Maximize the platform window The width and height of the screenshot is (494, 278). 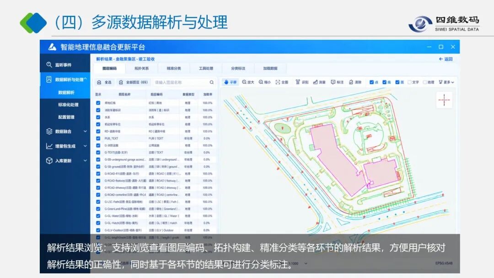[x=441, y=47]
